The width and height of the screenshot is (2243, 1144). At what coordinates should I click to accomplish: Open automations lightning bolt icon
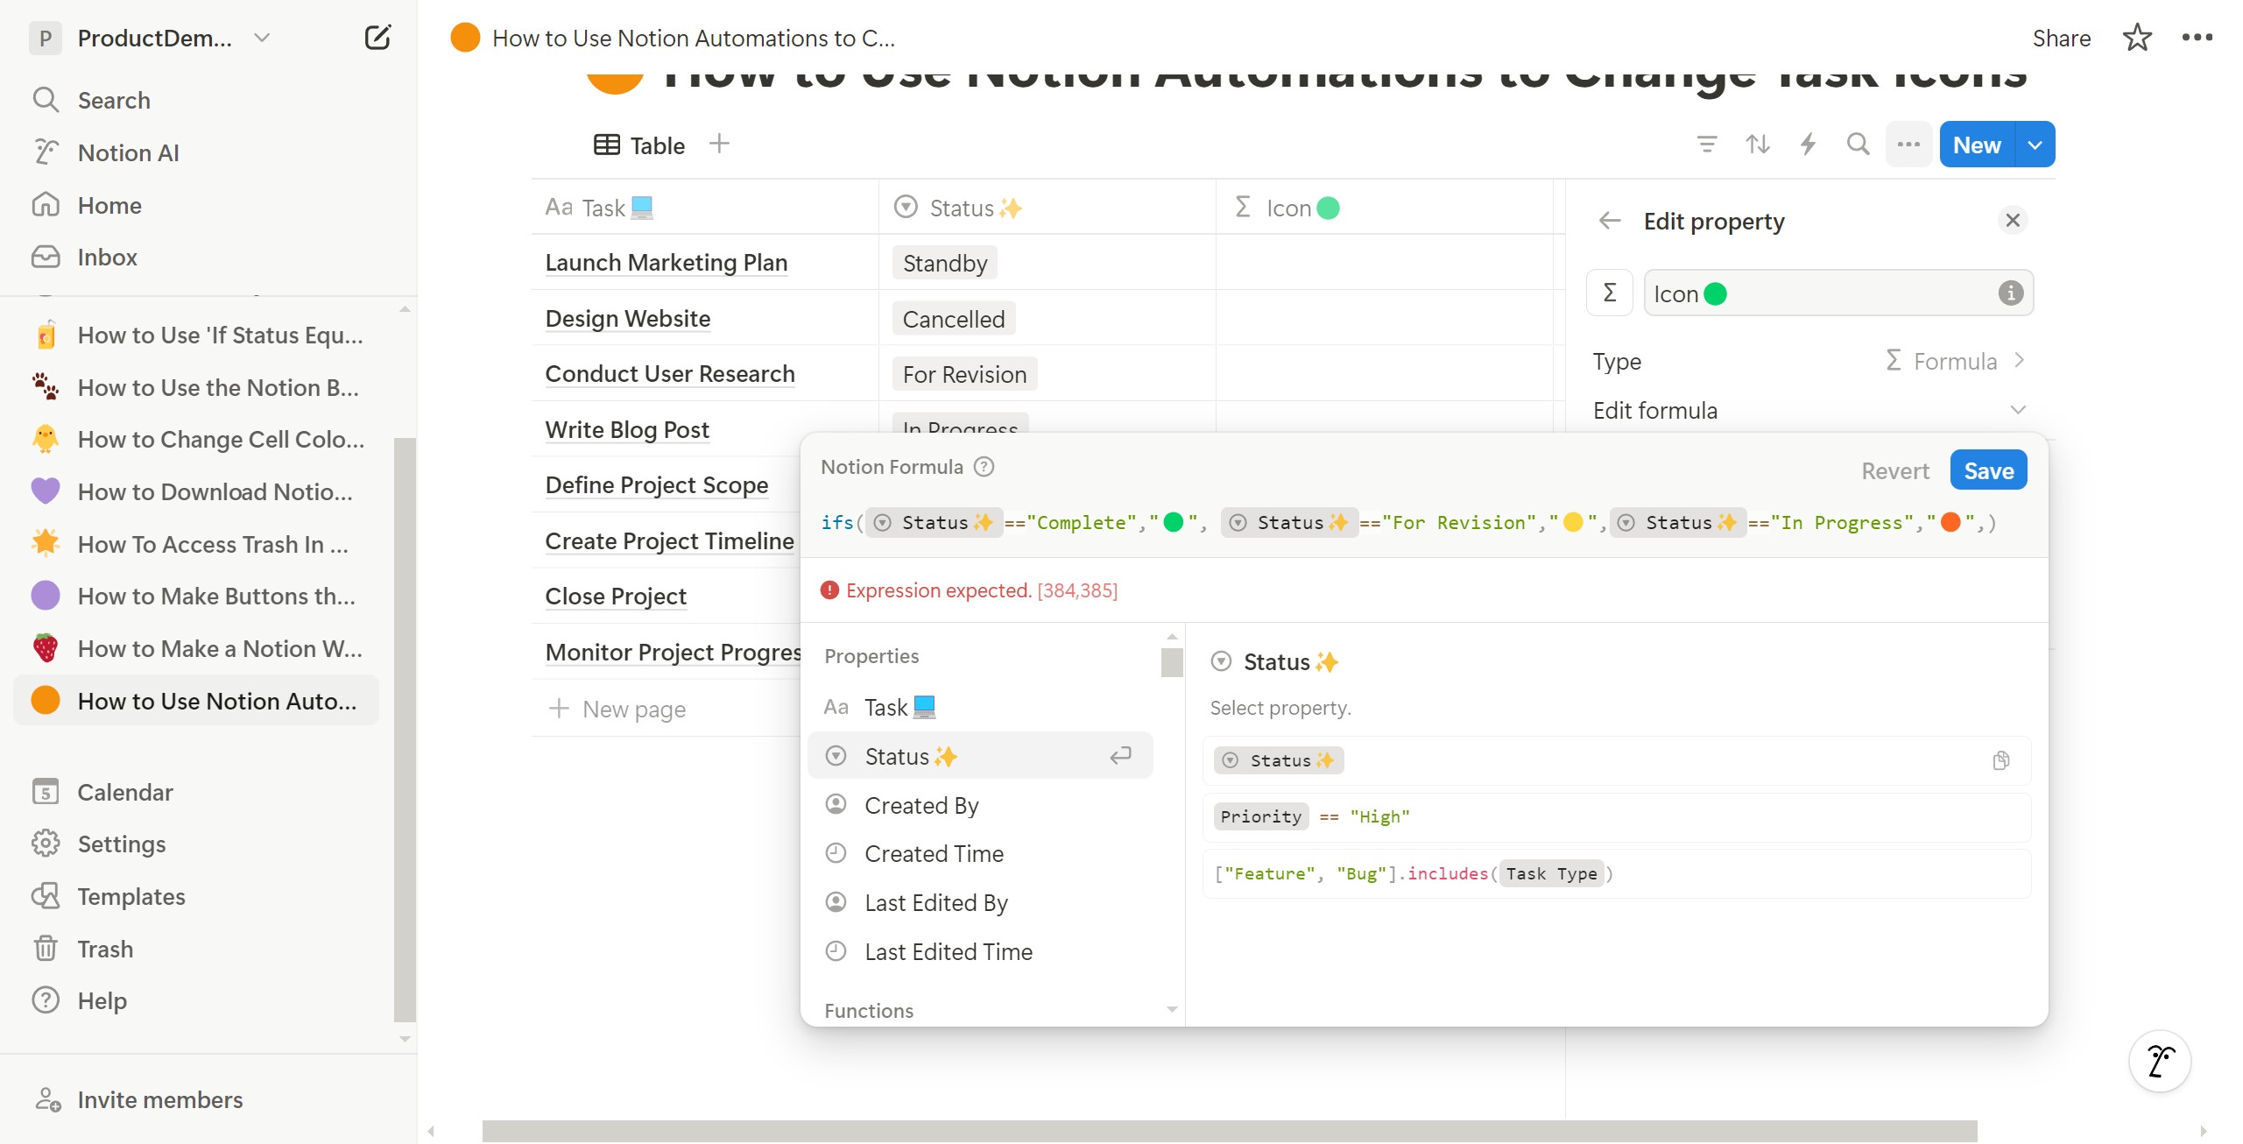pos(1808,145)
